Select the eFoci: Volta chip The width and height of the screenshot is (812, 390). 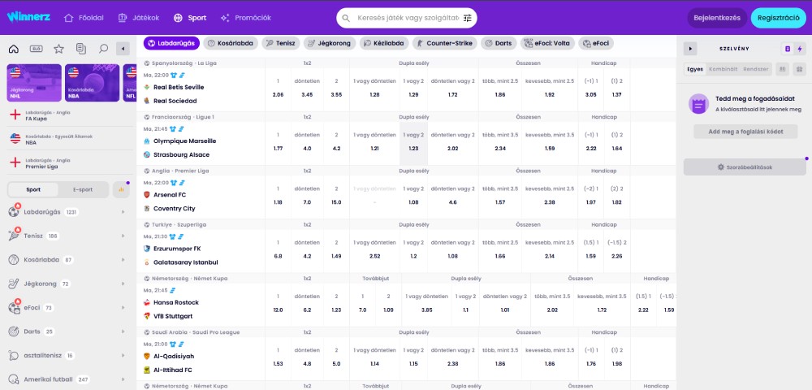[547, 44]
